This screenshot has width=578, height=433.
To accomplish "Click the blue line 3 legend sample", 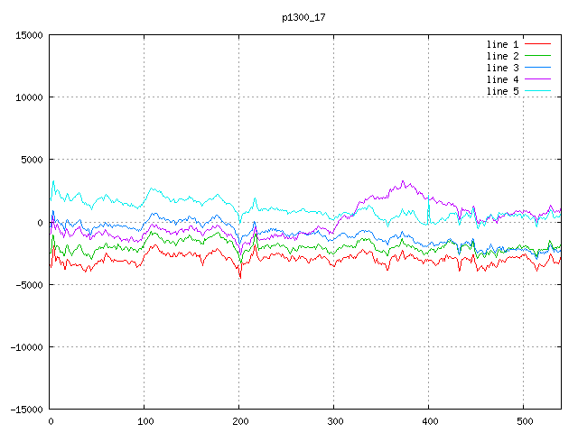I will pyautogui.click(x=538, y=68).
